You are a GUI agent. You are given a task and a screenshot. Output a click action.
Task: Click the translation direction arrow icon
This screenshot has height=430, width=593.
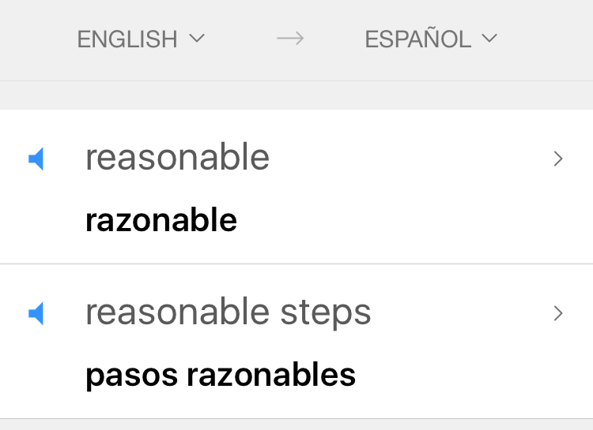point(290,39)
